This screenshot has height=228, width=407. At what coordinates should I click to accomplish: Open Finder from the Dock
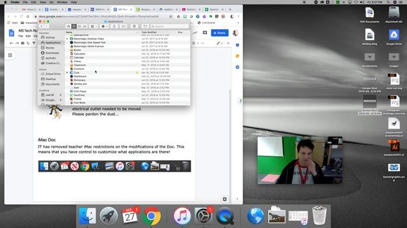88,215
